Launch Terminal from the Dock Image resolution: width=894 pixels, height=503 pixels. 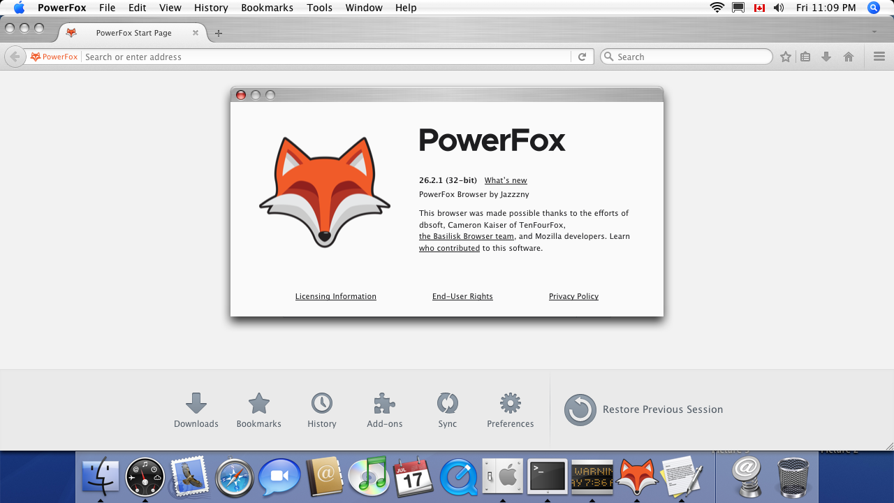547,477
